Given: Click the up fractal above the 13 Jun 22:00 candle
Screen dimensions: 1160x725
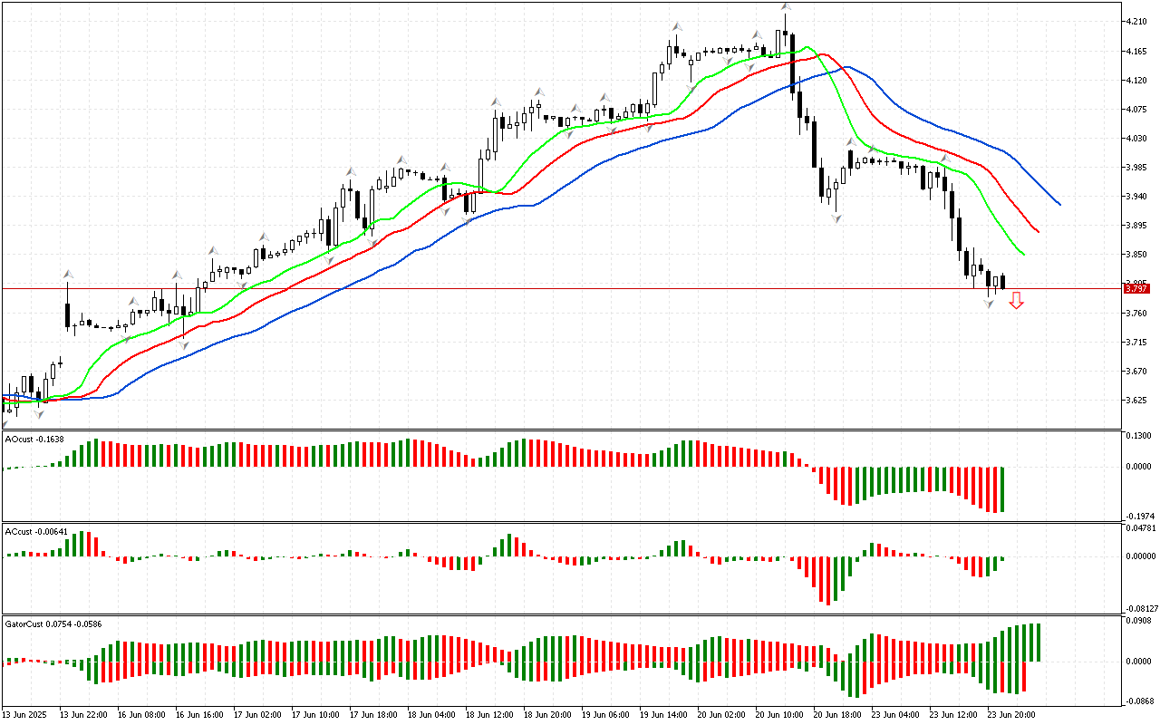Looking at the screenshot, I should click(x=67, y=273).
